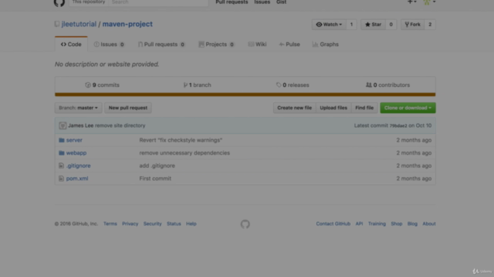Open the Terms footer link
494x277 pixels.
[x=110, y=224]
